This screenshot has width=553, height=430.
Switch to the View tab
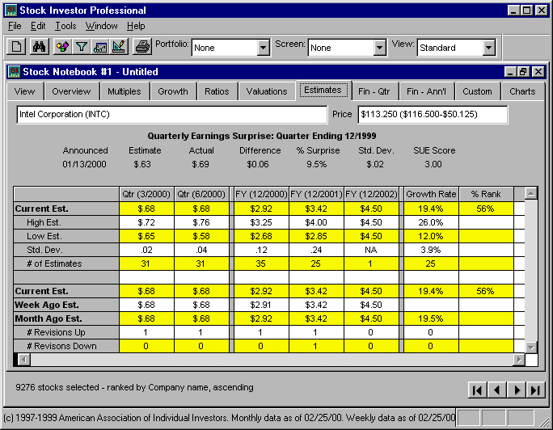[x=25, y=91]
